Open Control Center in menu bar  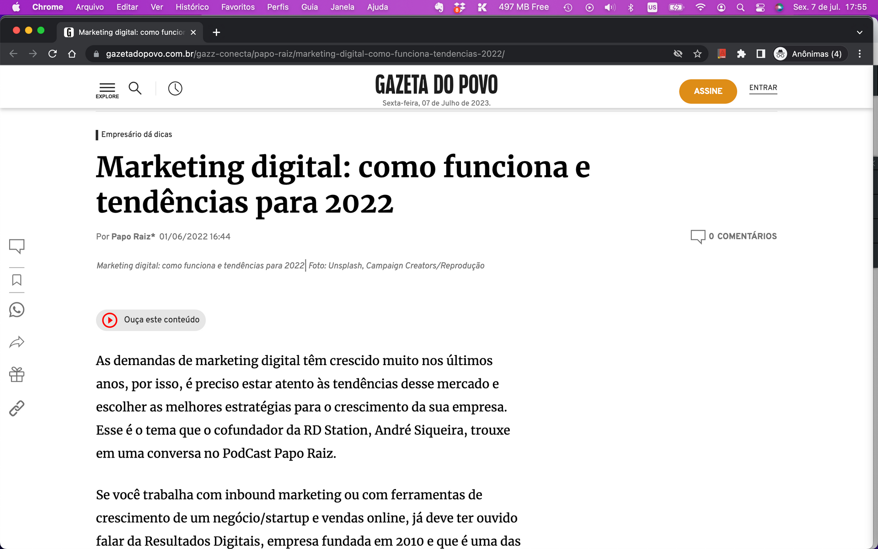point(760,7)
